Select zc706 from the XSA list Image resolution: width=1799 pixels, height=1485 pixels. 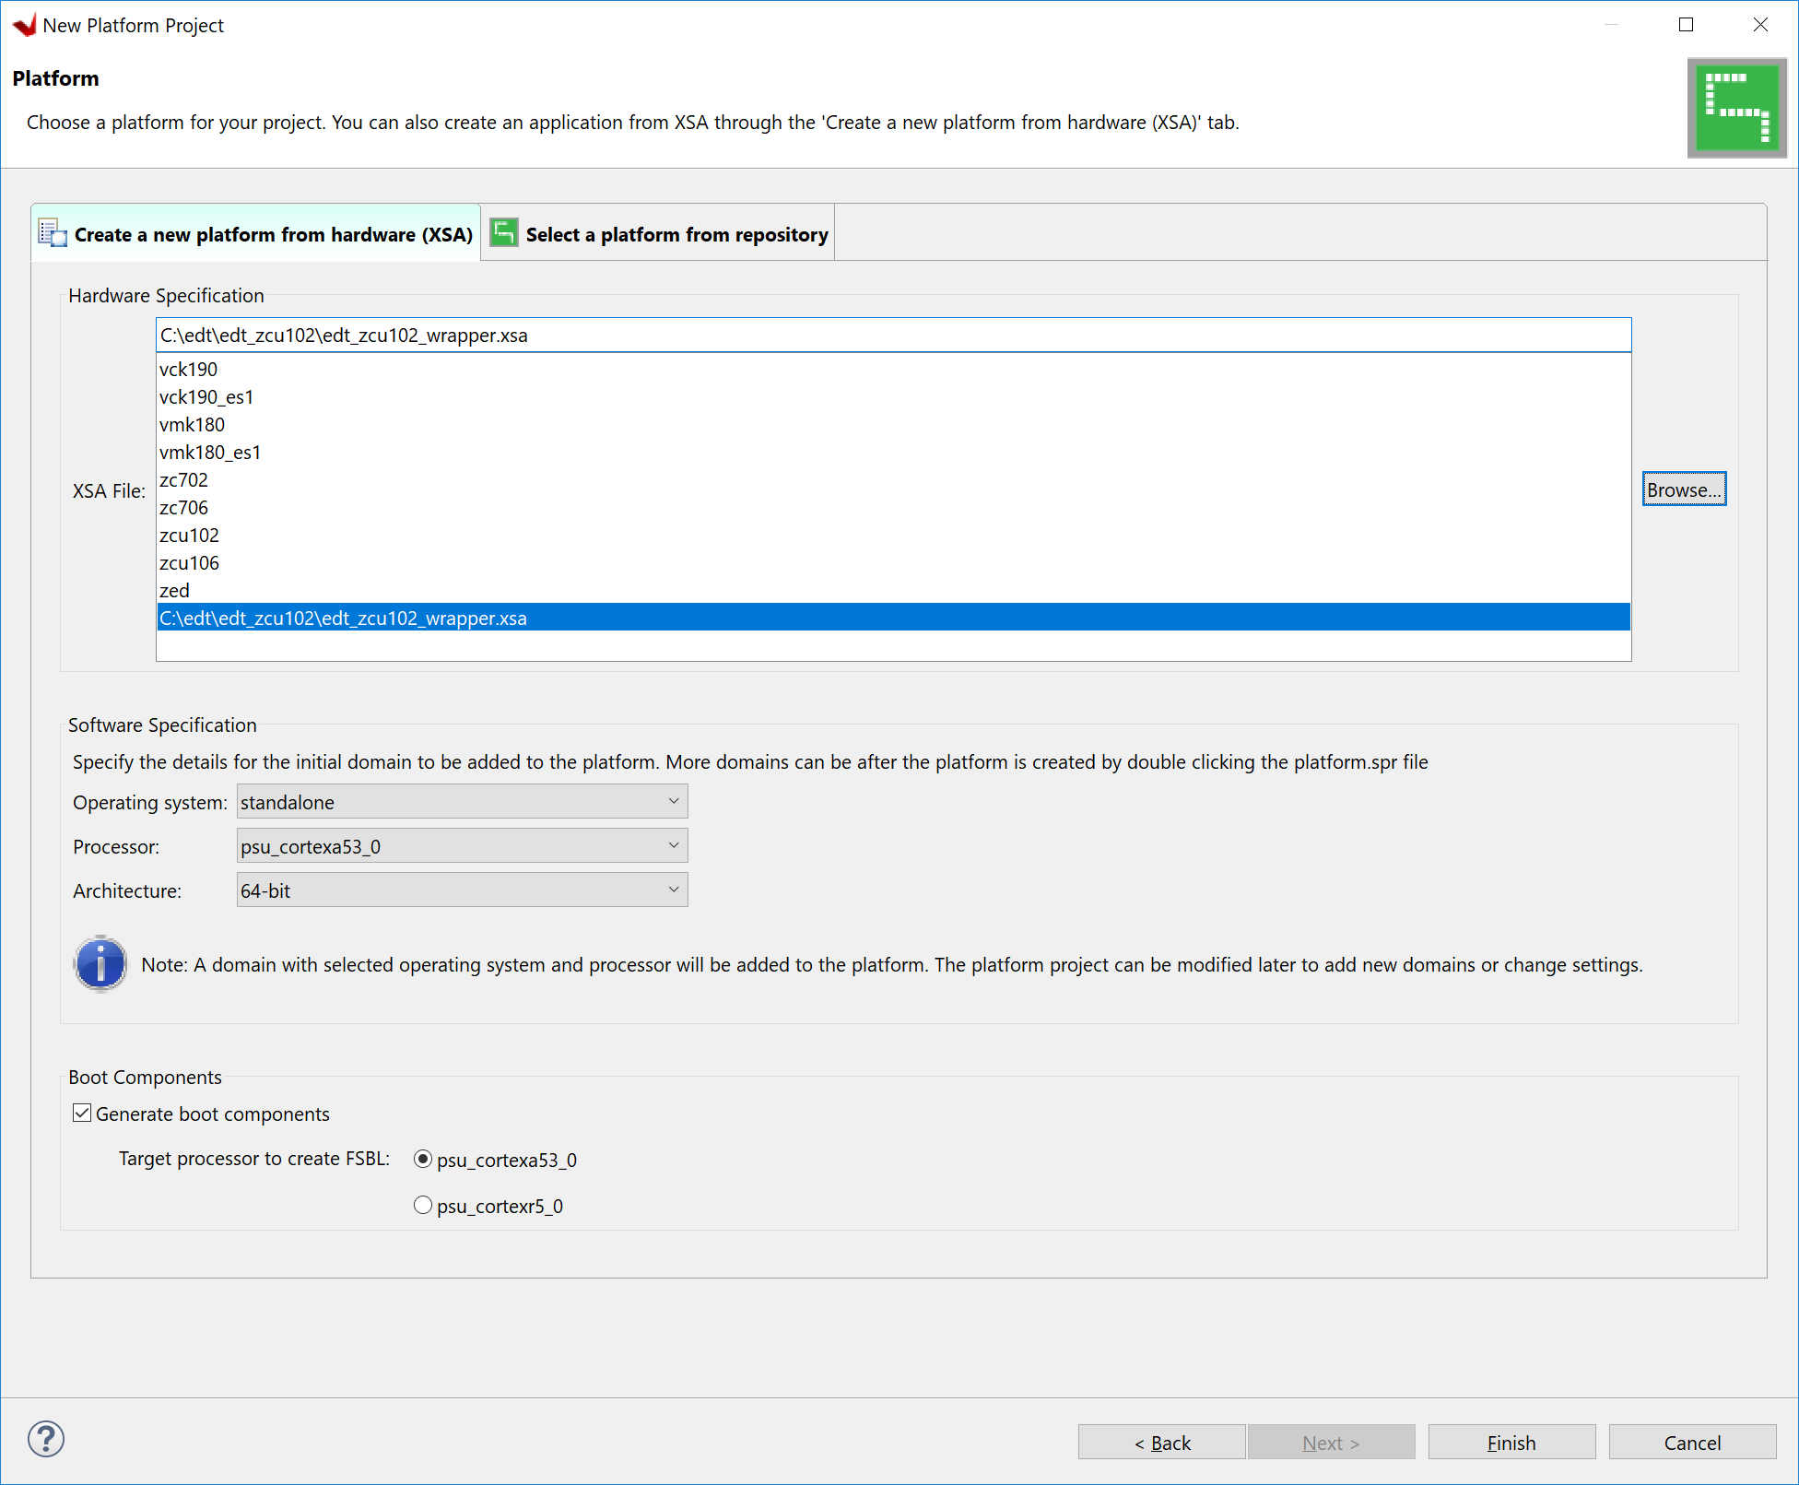(x=893, y=507)
